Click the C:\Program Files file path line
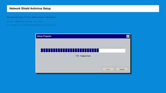The height and width of the screenshot is (93, 166). pos(31,25)
